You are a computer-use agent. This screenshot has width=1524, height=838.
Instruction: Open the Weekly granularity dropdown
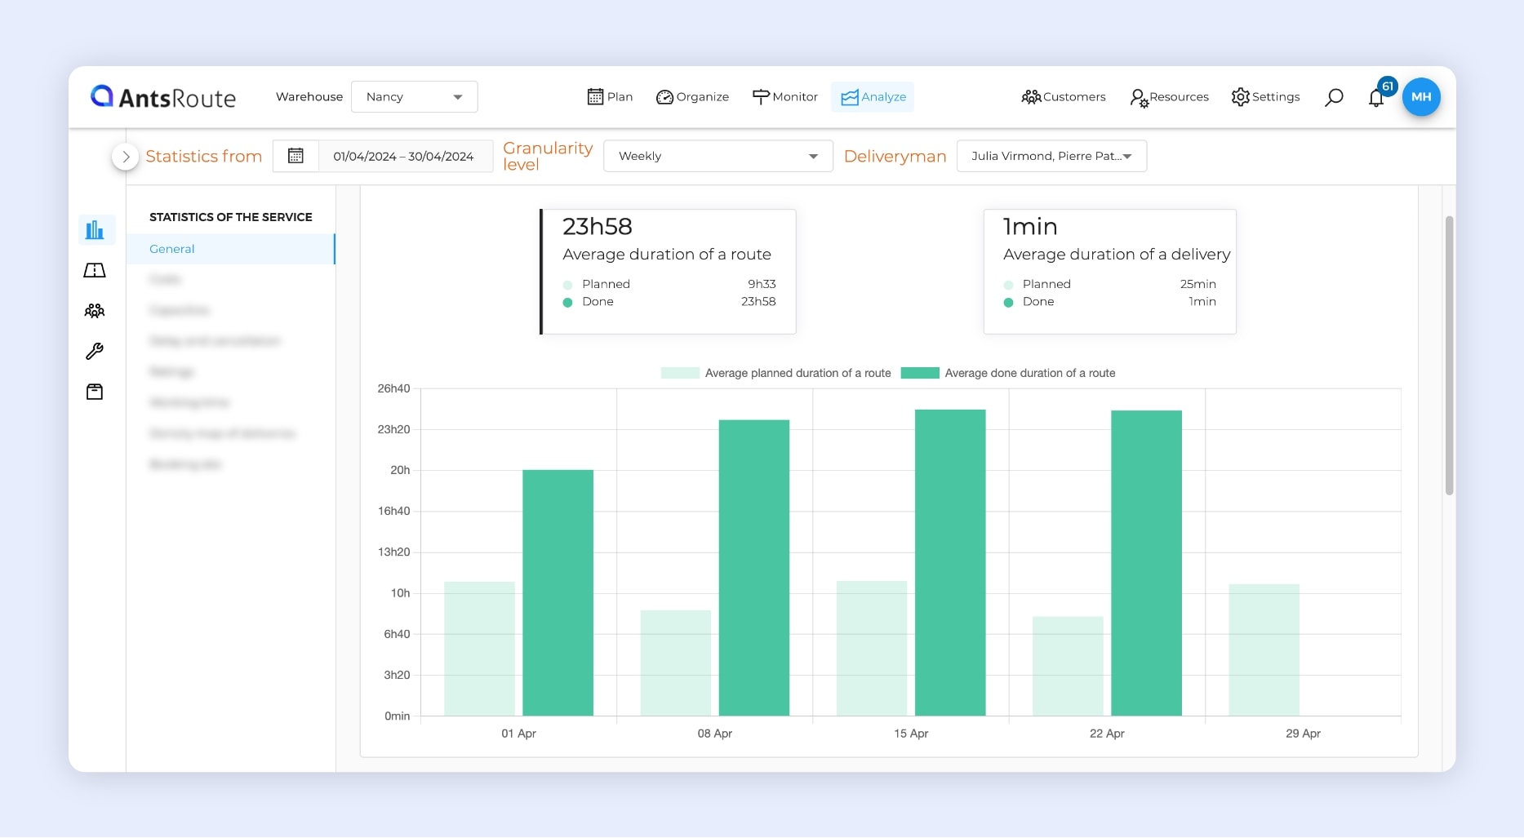(x=718, y=156)
